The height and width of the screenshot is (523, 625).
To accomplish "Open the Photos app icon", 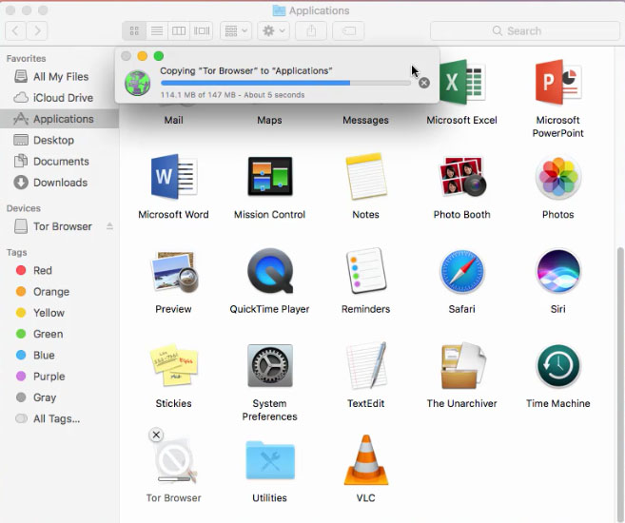I will point(558,177).
